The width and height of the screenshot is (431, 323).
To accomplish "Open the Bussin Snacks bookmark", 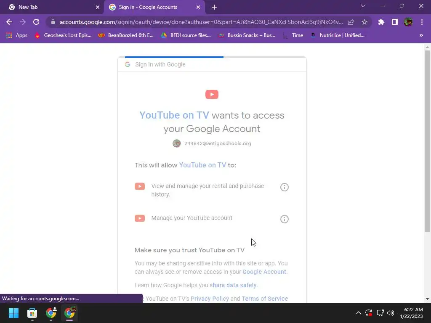I will (247, 35).
